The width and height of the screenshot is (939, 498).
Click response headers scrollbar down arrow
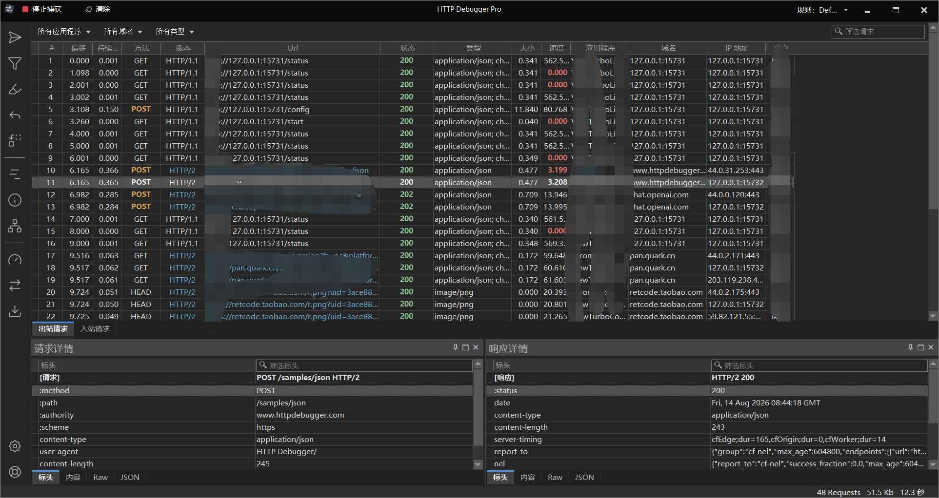933,465
